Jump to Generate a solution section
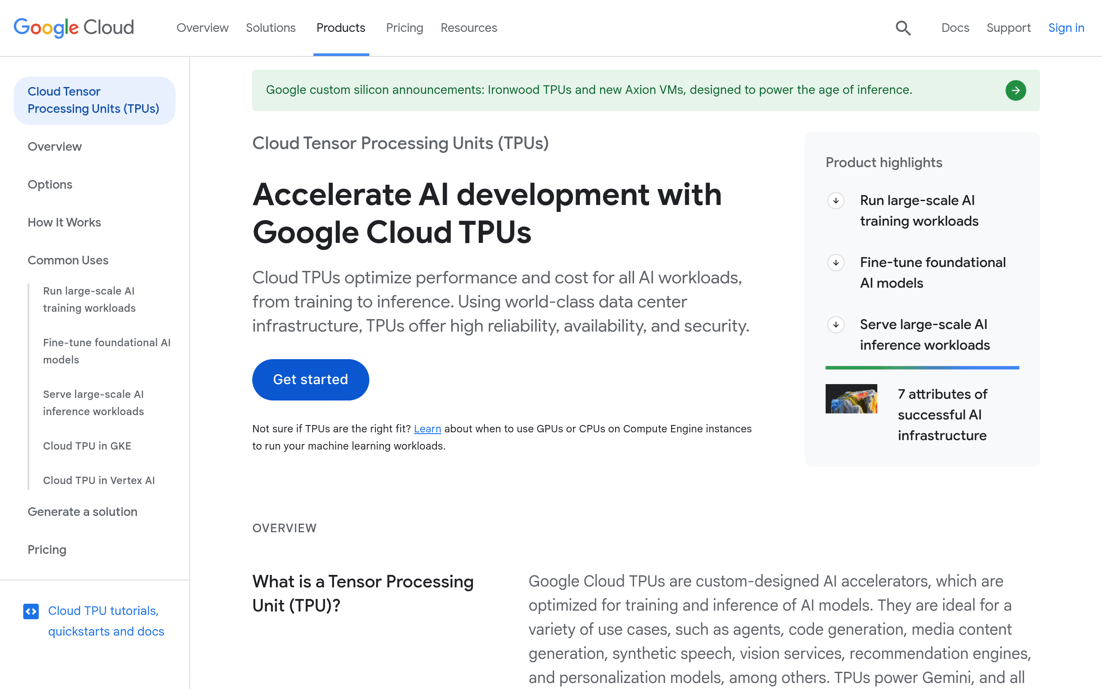This screenshot has width=1102, height=689. point(82,512)
